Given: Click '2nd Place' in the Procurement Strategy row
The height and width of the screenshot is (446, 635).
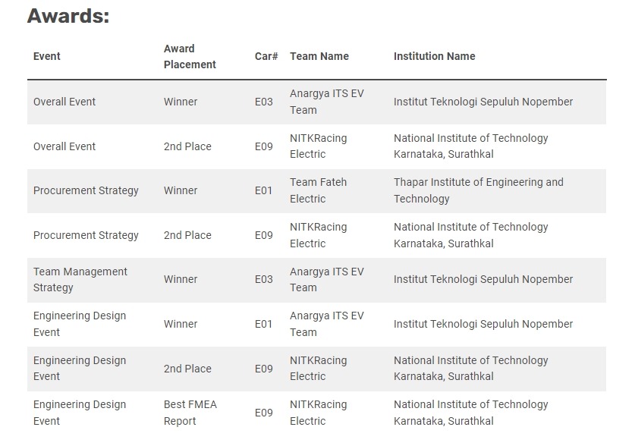Looking at the screenshot, I should coord(187,235).
